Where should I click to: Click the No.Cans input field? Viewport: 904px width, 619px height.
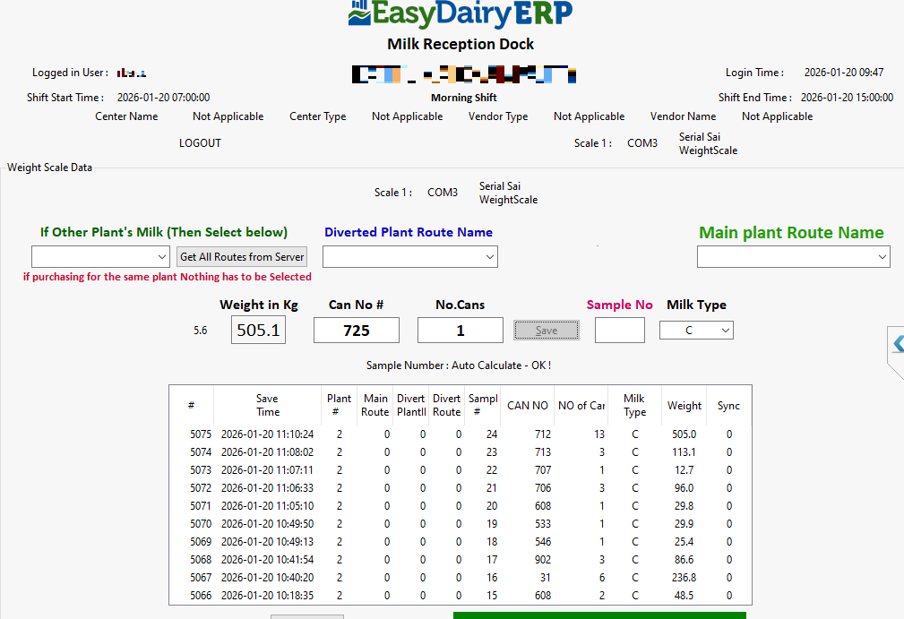(x=460, y=330)
